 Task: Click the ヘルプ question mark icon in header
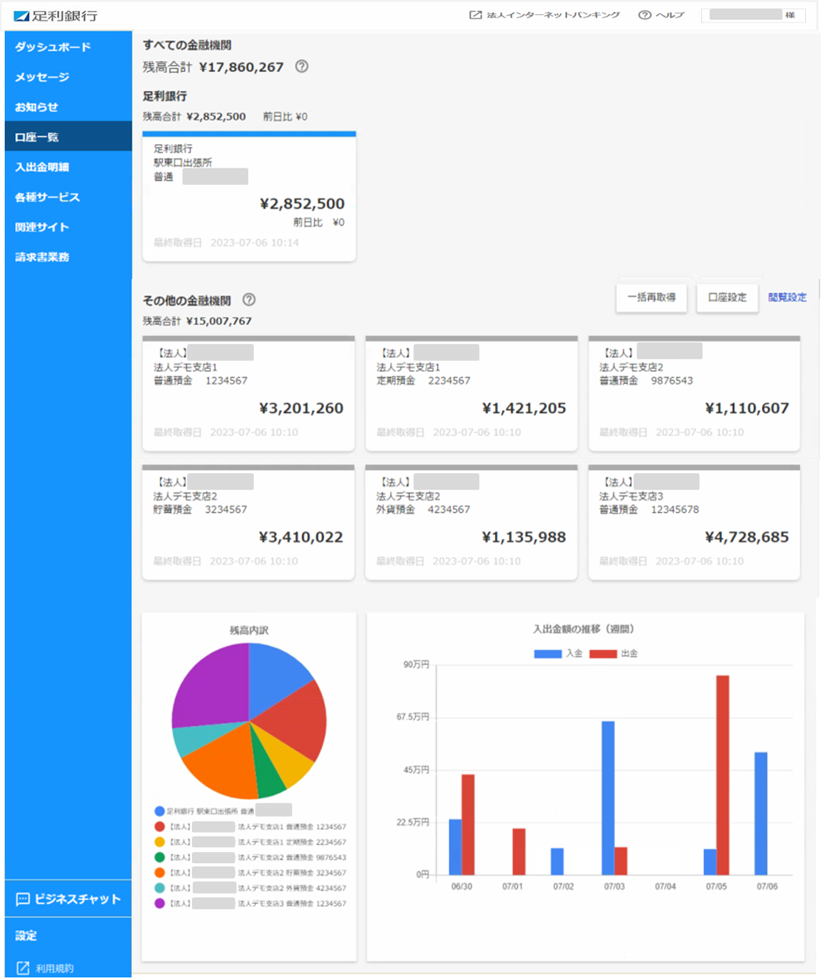point(645,15)
